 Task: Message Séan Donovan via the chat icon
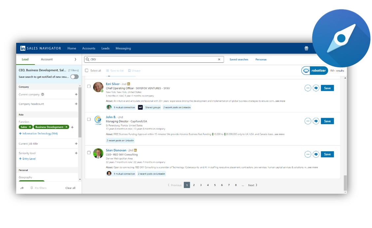pos(316,155)
